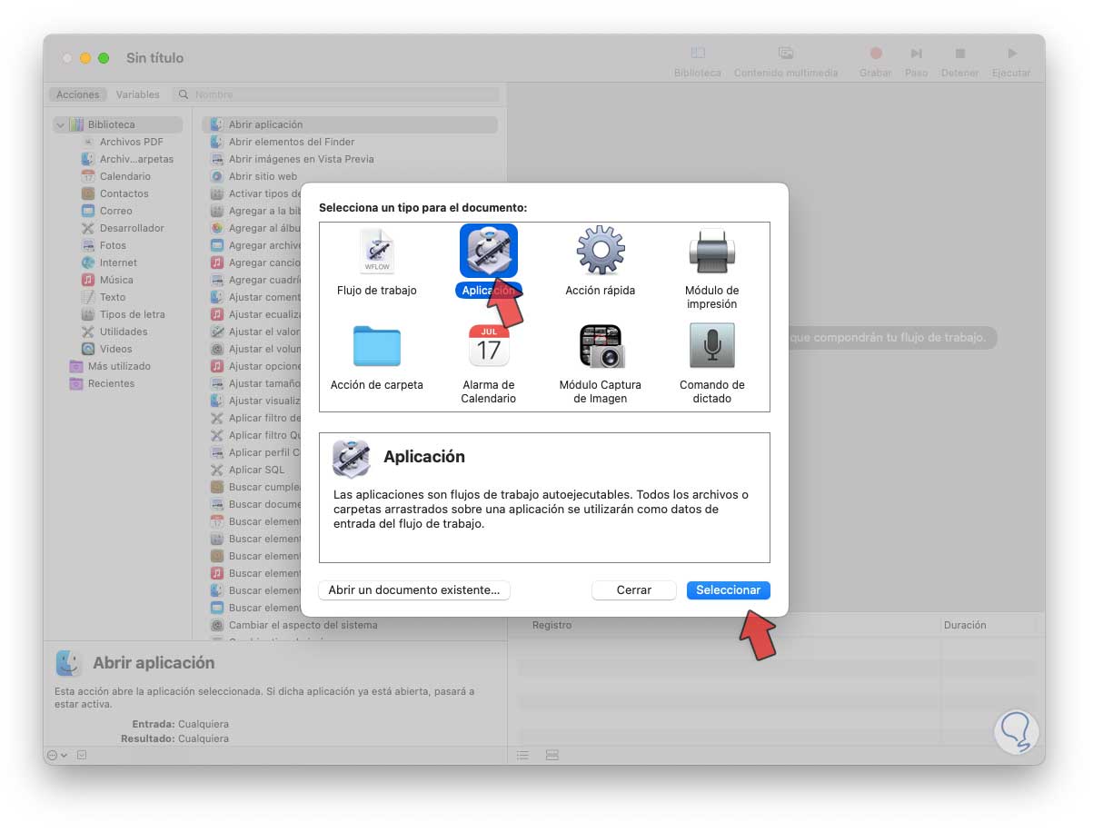Click the Cerrar button

pos(634,590)
